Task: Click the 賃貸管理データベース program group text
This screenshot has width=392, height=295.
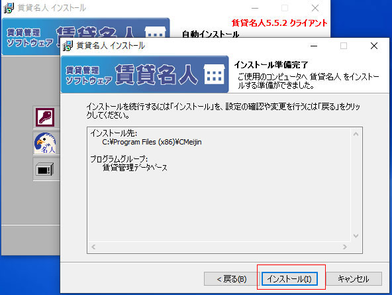Action: (x=135, y=168)
